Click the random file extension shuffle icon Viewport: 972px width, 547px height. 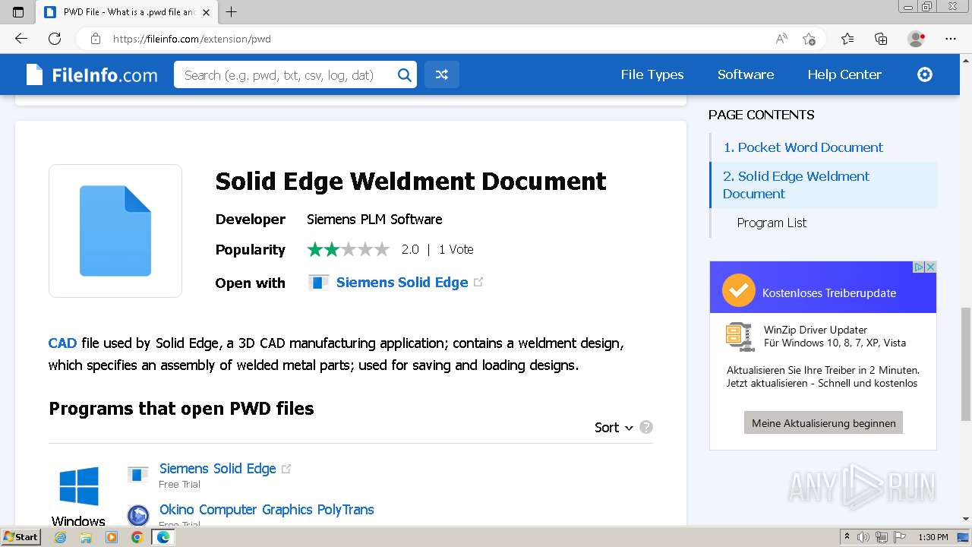441,74
